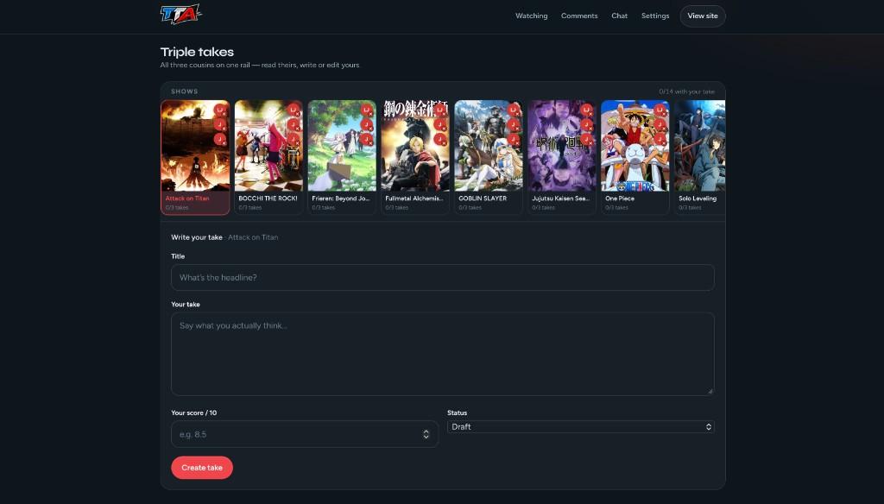The image size is (884, 504).
Task: Click the "SHOWS" section label
Action: click(185, 91)
